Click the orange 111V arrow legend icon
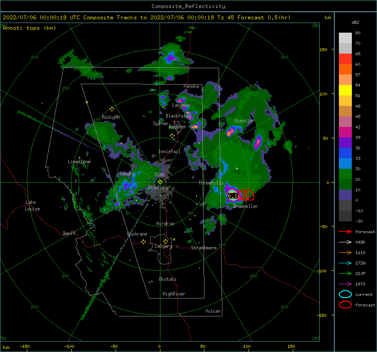 point(345,252)
